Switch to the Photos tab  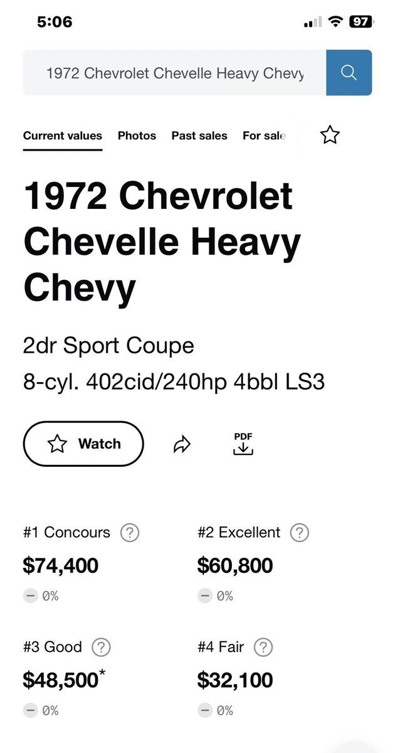[137, 136]
